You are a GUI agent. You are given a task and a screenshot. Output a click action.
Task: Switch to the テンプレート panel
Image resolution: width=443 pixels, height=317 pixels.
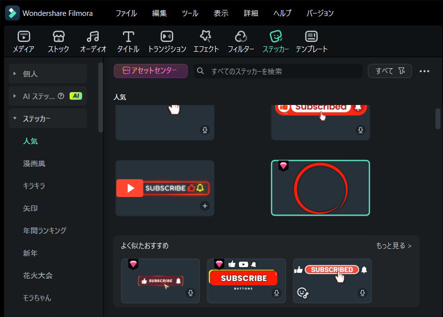(312, 41)
